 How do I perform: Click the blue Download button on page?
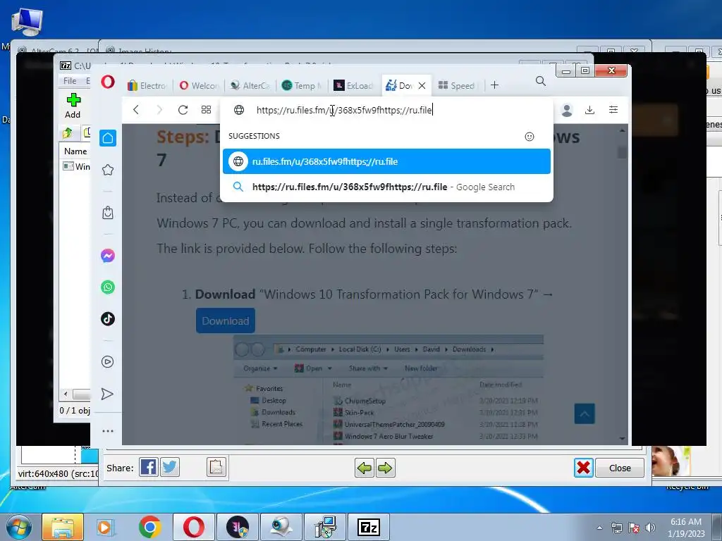click(226, 321)
